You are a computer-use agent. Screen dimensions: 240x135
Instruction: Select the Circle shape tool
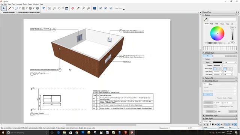click(x=30, y=8)
